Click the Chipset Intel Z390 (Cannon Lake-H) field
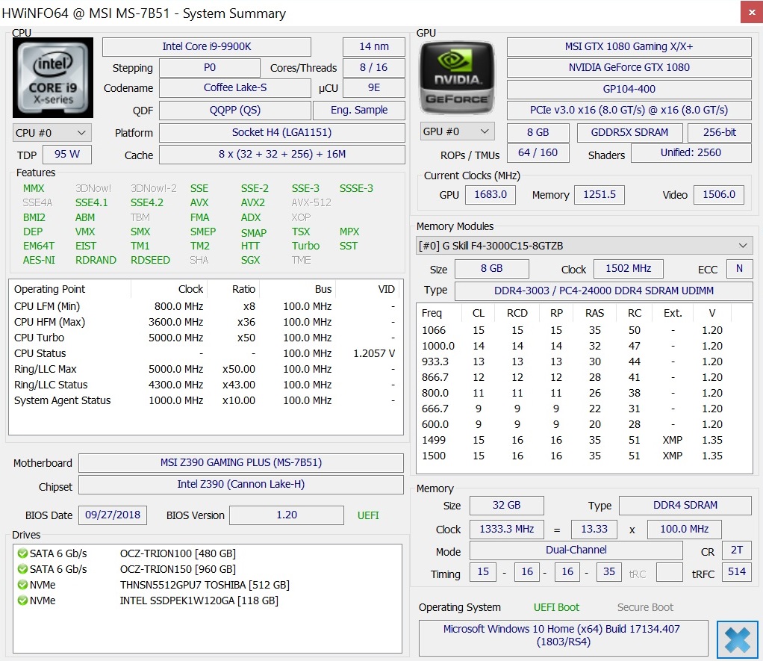This screenshot has height=661, width=763. coord(241,485)
